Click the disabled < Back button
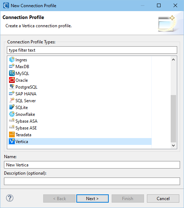The image size is (184, 208). 59,199
